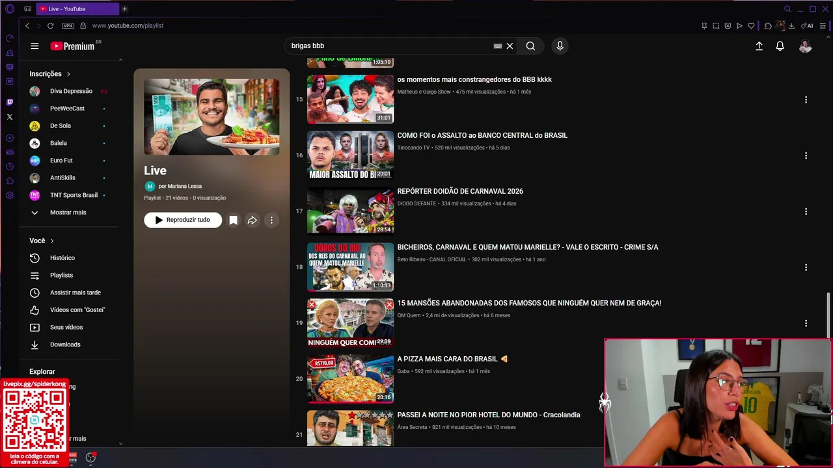Open the account avatar menu
Image resolution: width=833 pixels, height=468 pixels.
[x=805, y=46]
